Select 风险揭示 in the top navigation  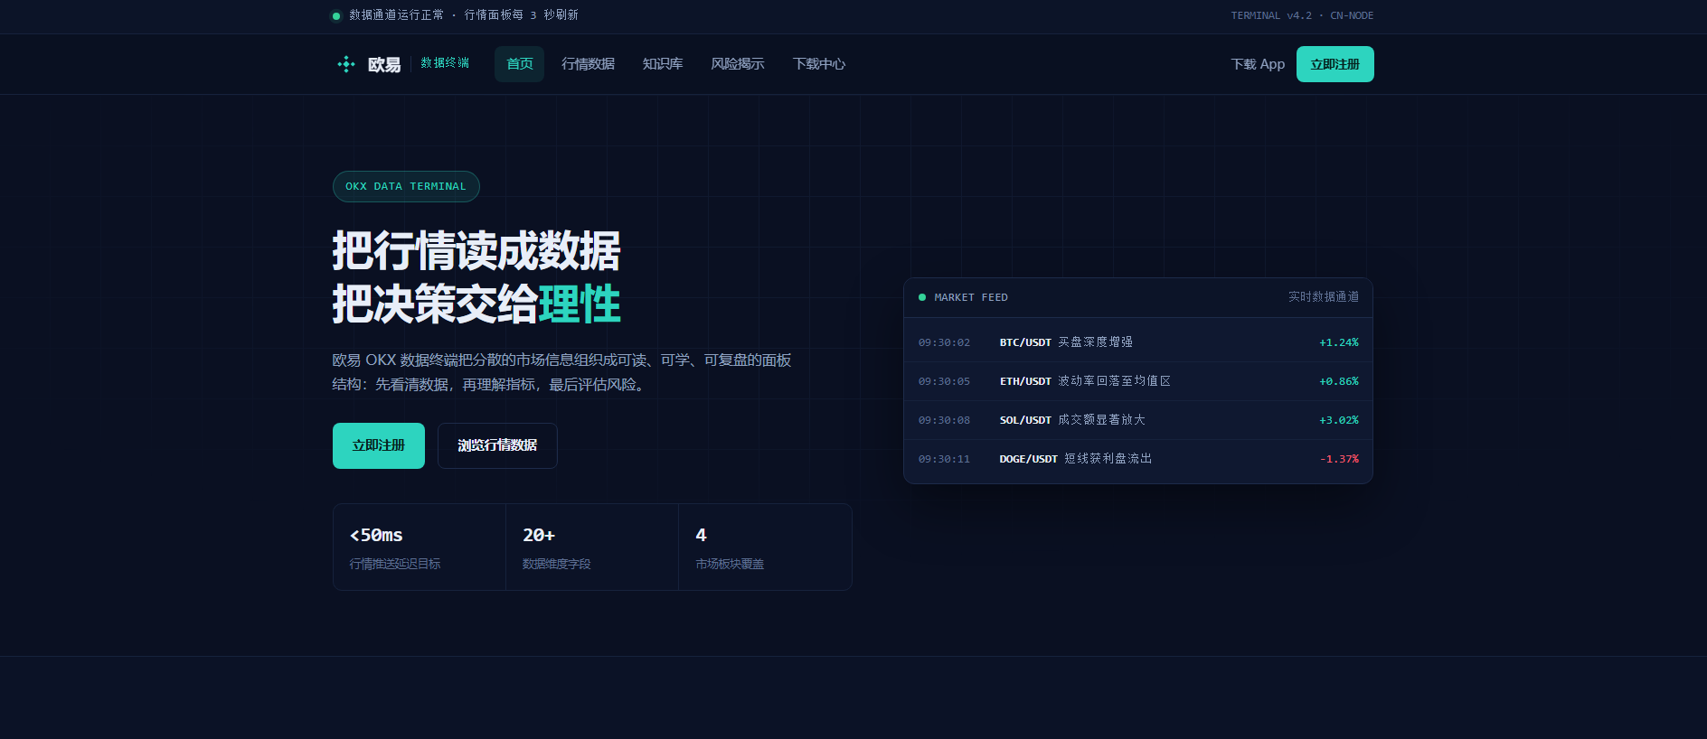pyautogui.click(x=738, y=64)
